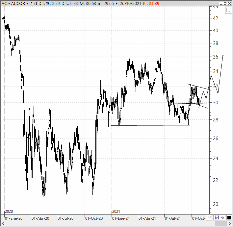The width and height of the screenshot is (233, 227).
Task: Click the Dif. % value 2,79
Action: pos(56,3)
